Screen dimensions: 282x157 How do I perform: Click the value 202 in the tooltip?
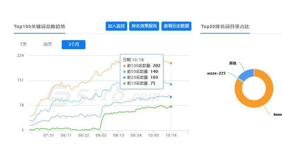(156, 66)
